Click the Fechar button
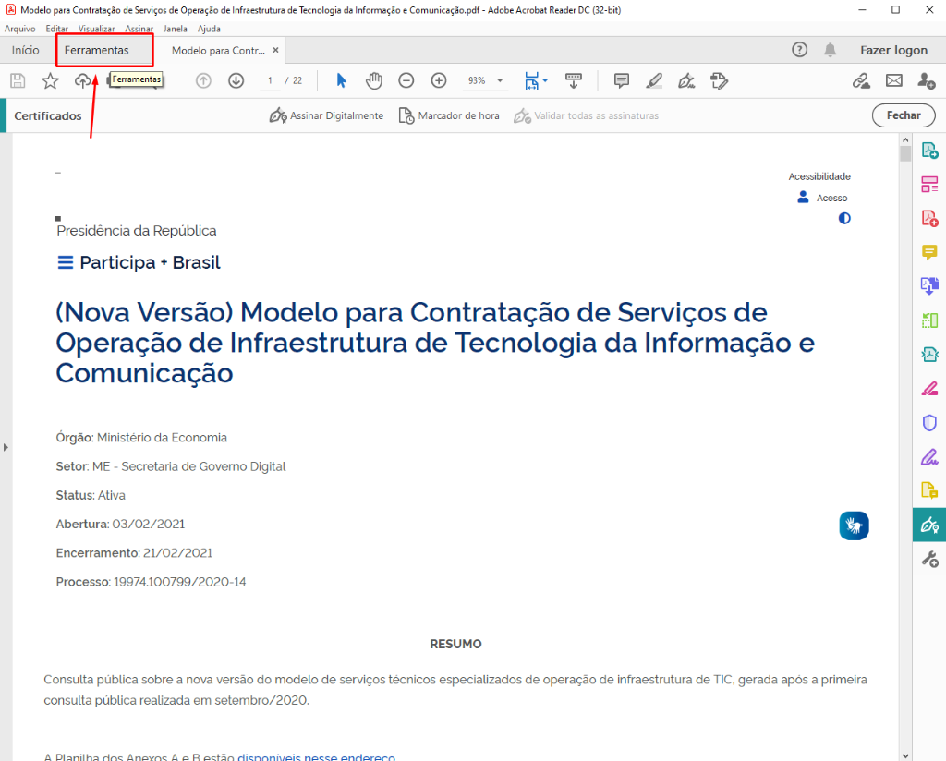 (903, 115)
